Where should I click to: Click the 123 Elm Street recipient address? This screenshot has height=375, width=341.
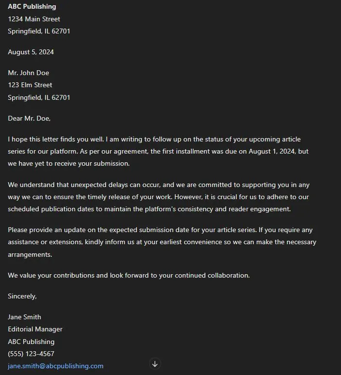click(30, 85)
